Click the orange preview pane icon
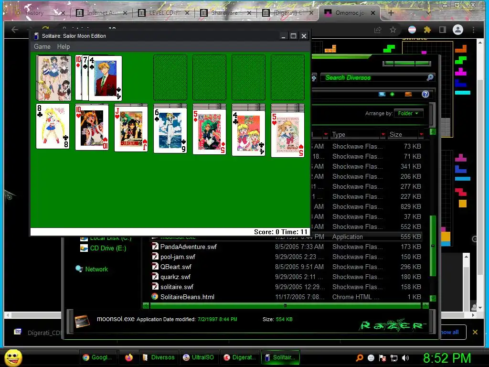The image size is (489, 367). [408, 94]
